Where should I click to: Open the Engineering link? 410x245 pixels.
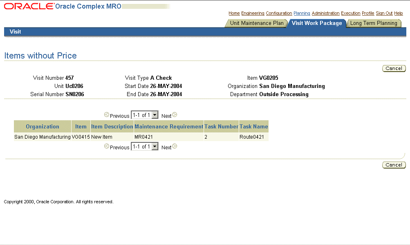(253, 13)
